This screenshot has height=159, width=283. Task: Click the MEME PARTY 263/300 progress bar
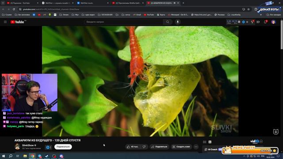pyautogui.click(x=250, y=151)
